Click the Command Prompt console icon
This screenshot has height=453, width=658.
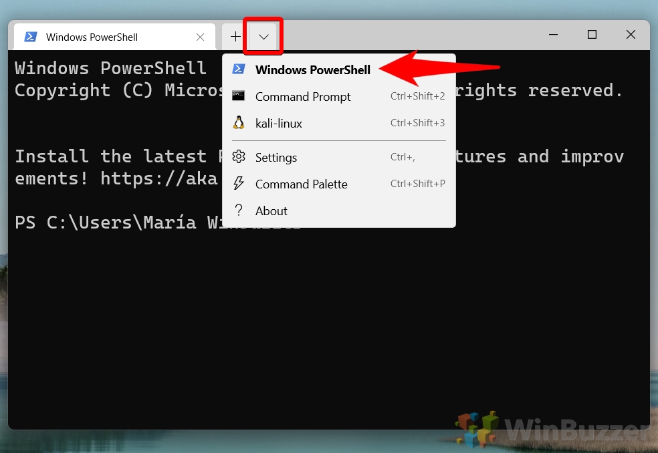pos(238,96)
